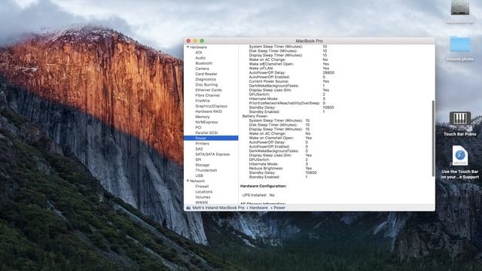This screenshot has height=271, width=482.
Task: Select Bluetooth in the sidebar
Action: click(x=204, y=63)
